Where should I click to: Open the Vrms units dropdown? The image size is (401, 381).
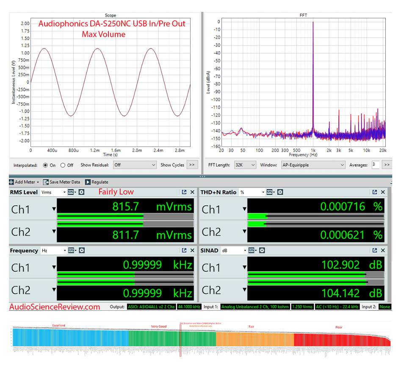tap(64, 192)
